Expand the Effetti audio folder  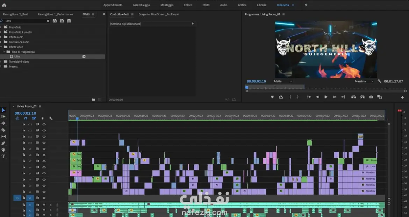[x=1, y=37]
